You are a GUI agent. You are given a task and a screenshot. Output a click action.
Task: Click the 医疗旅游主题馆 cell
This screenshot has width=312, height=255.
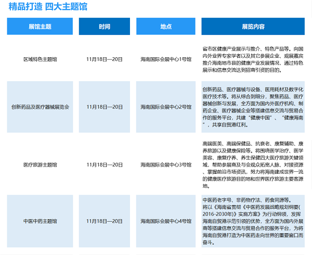40,165
